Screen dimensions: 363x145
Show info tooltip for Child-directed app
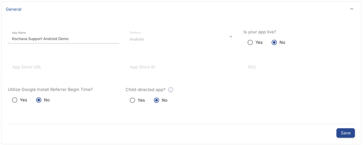pos(171,90)
